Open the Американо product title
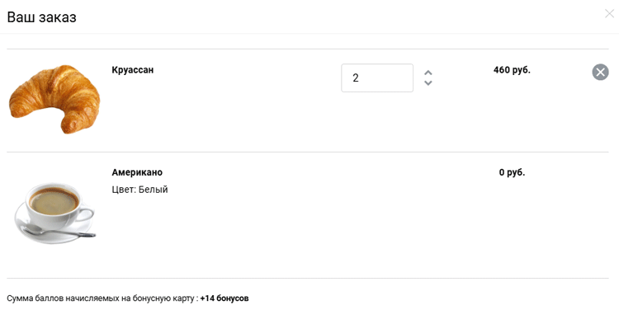 click(137, 172)
